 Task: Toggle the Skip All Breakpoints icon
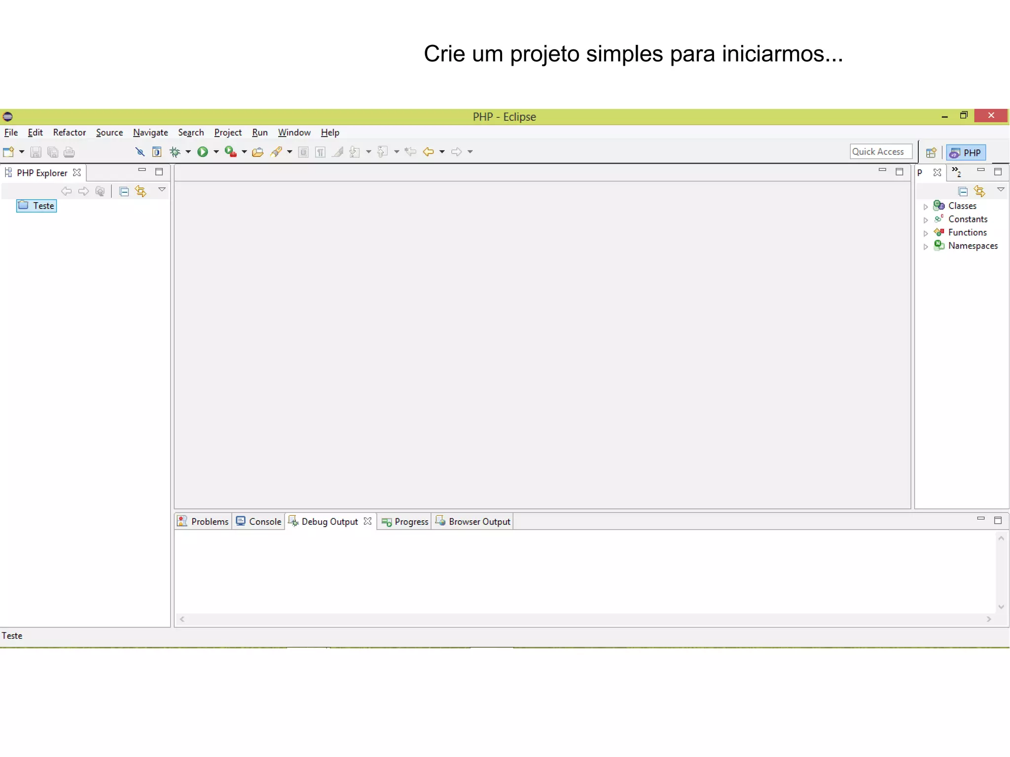[x=140, y=152]
